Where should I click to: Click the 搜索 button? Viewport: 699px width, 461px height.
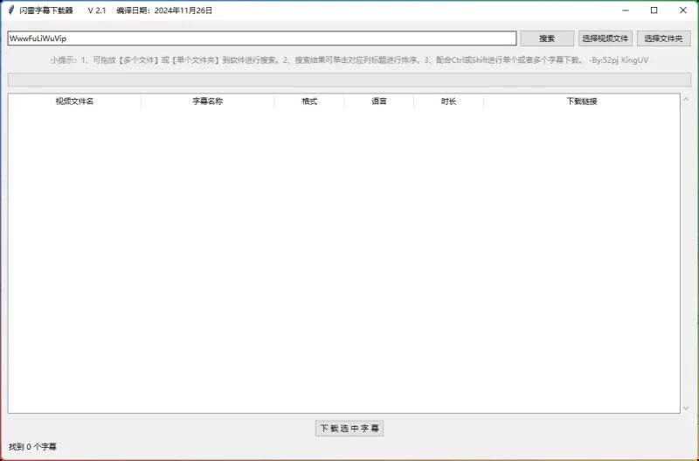pos(547,38)
